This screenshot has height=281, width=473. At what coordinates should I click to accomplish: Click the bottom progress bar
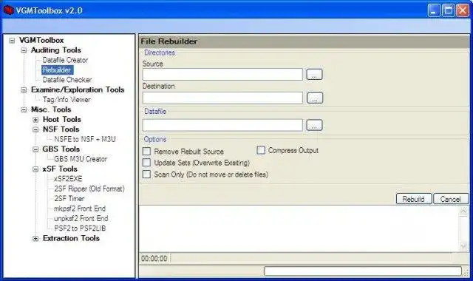pyautogui.click(x=363, y=271)
